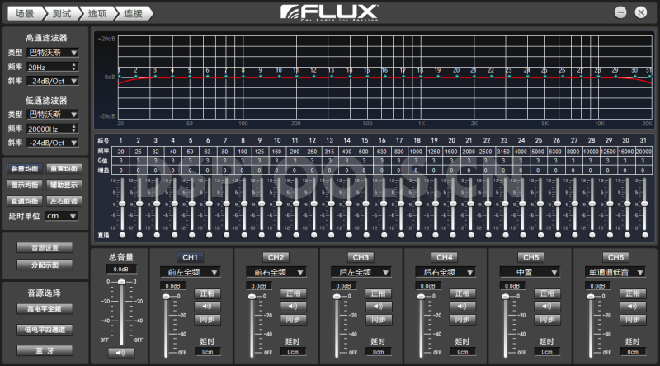This screenshot has width=660, height=366.
Task: Click the CH1 volume slider handle
Action: pos(167,296)
